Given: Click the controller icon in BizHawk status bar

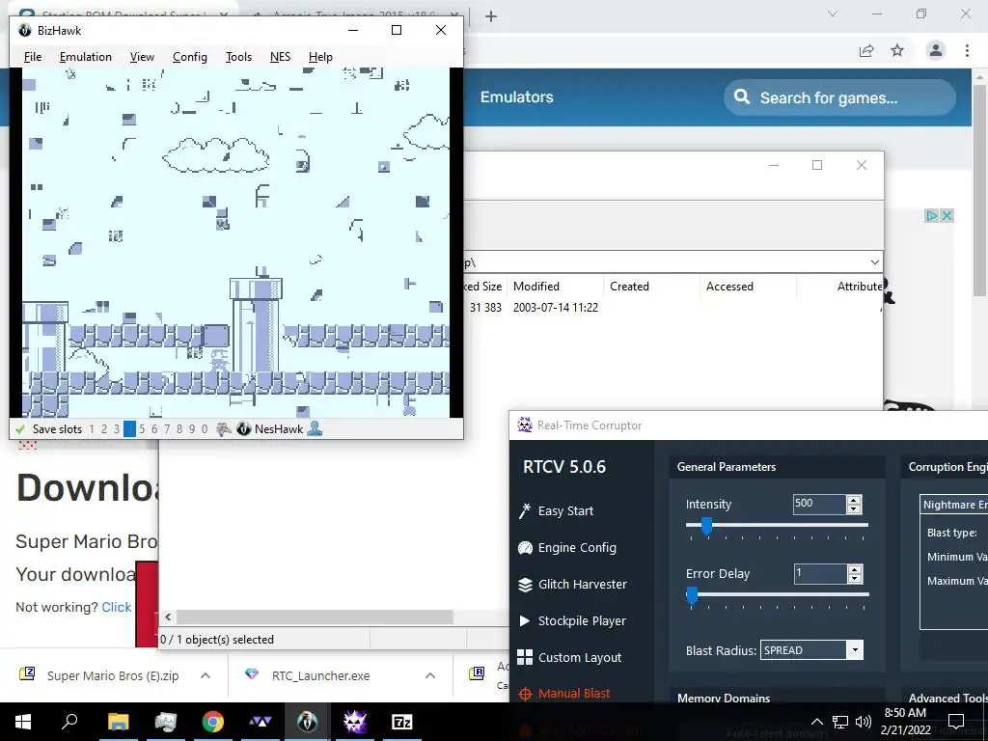Looking at the screenshot, I should (223, 429).
